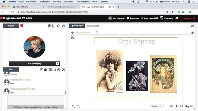Click the slide number 26 field

click(x=182, y=106)
